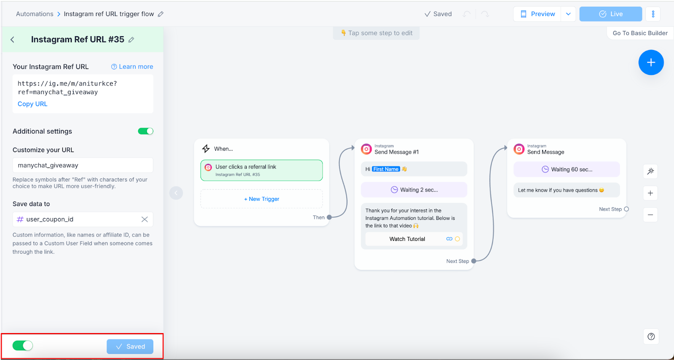Open the help question mark button
This screenshot has width=674, height=360.
tap(651, 336)
